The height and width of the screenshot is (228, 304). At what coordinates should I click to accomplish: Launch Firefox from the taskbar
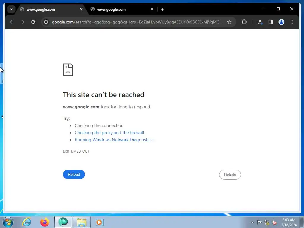click(x=45, y=222)
